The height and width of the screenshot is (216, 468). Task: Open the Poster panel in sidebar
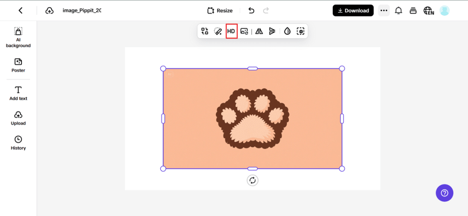click(18, 65)
